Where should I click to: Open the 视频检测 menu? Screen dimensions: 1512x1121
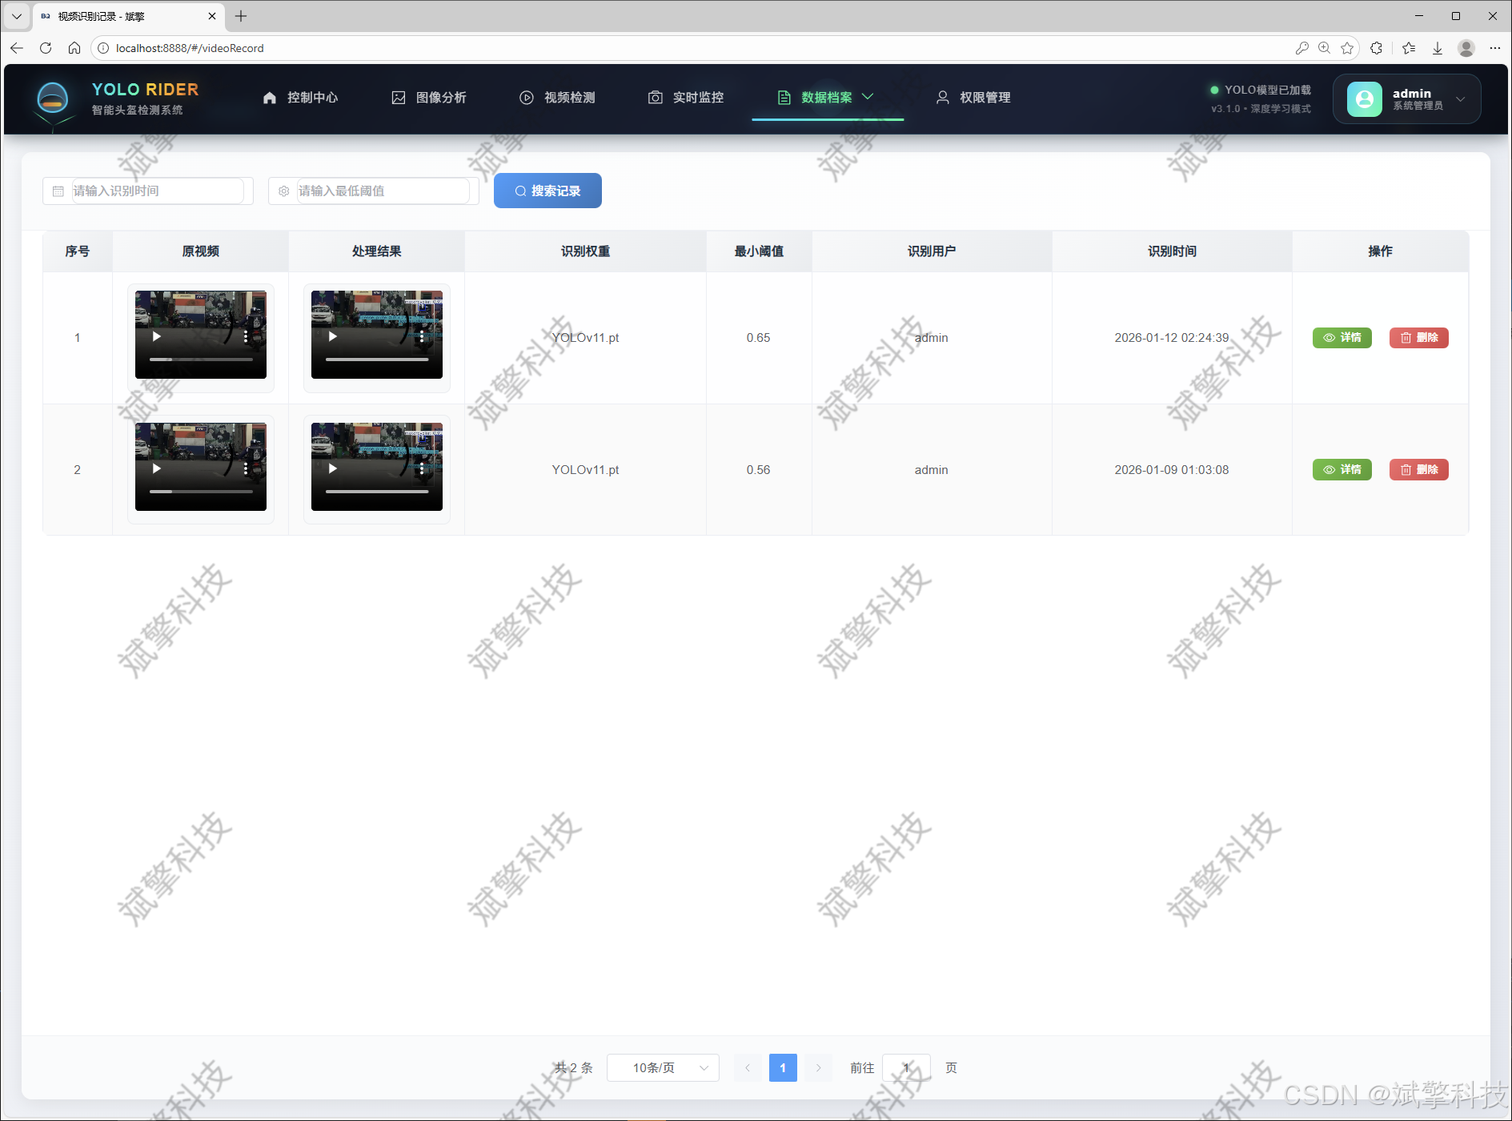(557, 98)
